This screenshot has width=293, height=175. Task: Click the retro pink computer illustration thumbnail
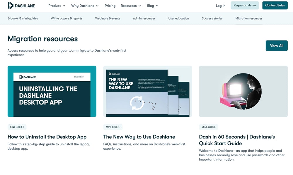point(243,91)
